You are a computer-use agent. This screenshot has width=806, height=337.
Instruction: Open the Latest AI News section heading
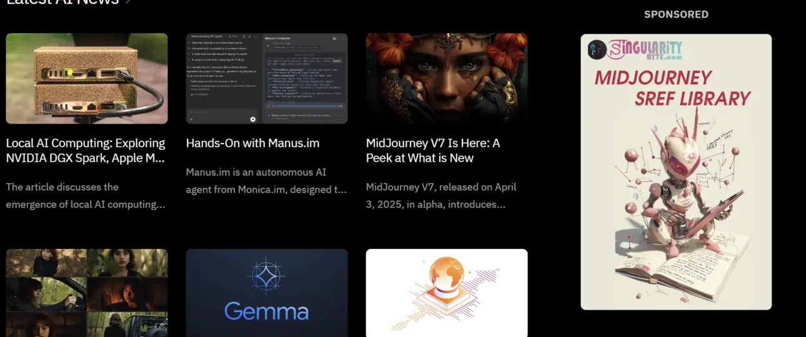pyautogui.click(x=62, y=2)
